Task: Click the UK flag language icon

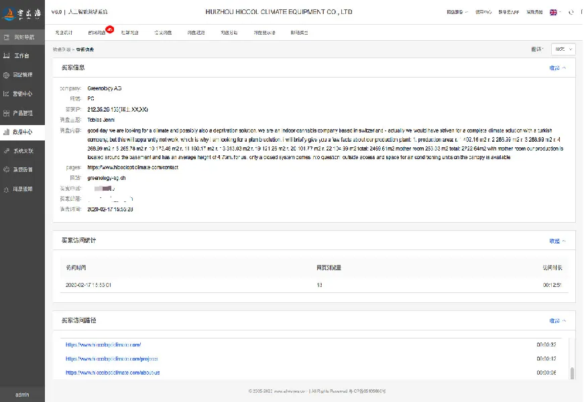Action: pos(553,12)
